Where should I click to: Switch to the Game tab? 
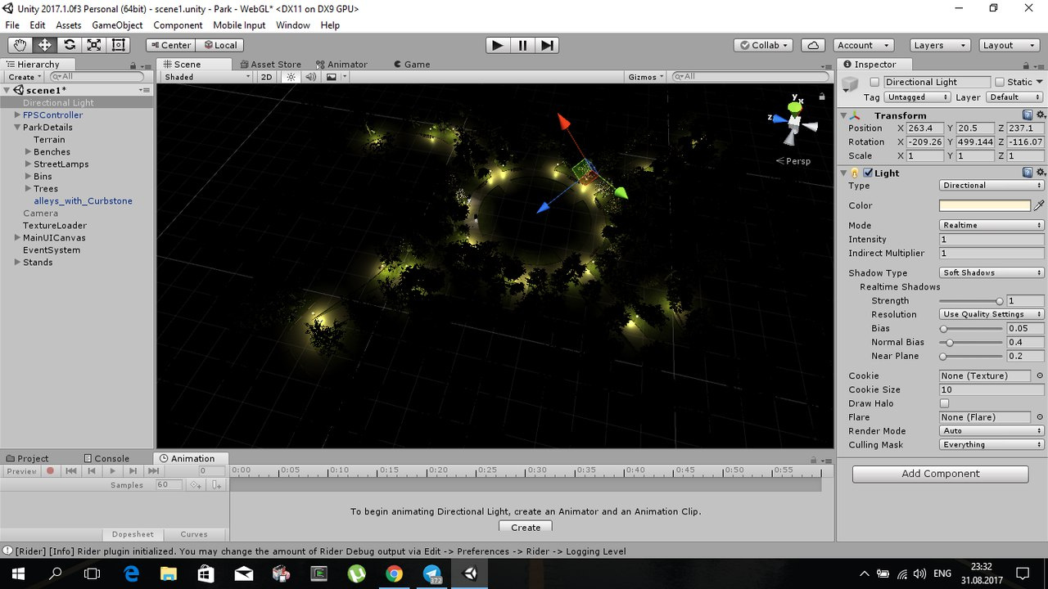(x=412, y=64)
